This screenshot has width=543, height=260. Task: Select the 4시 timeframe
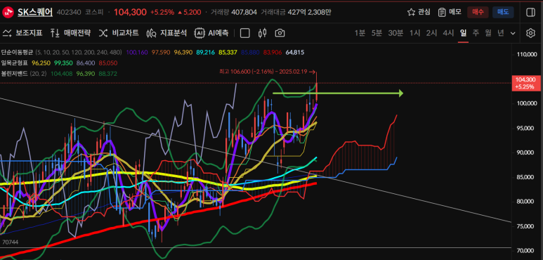coord(448,33)
